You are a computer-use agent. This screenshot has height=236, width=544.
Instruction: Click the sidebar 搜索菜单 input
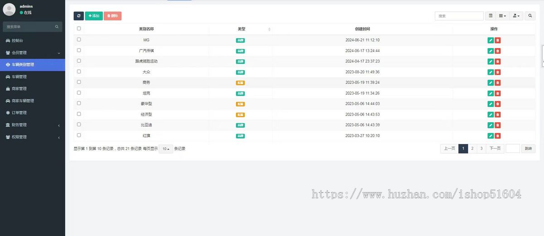pos(29,27)
